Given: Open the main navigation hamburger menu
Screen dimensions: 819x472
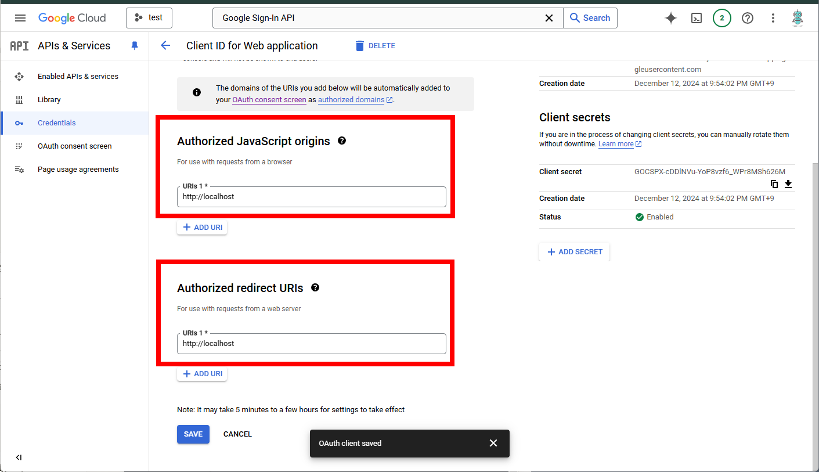Looking at the screenshot, I should [x=20, y=18].
